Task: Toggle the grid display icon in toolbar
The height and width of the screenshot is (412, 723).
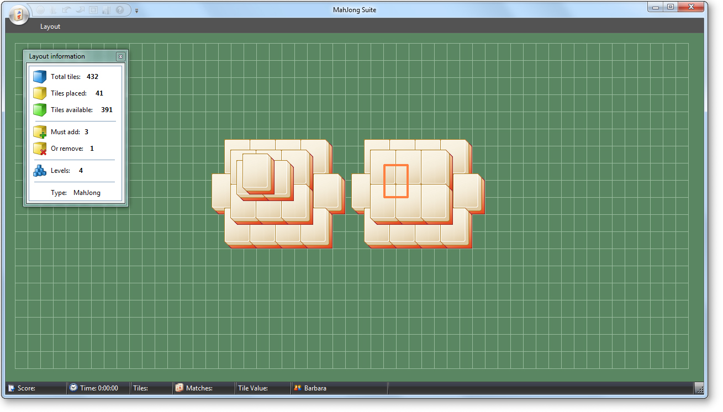Action: tap(93, 10)
